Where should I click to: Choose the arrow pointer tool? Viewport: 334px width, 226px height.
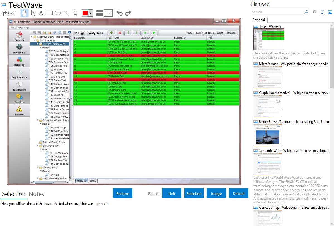coord(33,13)
